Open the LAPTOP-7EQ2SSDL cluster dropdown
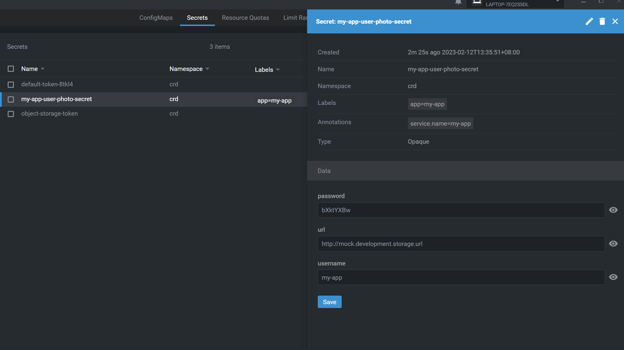The height and width of the screenshot is (350, 624). pos(515,4)
